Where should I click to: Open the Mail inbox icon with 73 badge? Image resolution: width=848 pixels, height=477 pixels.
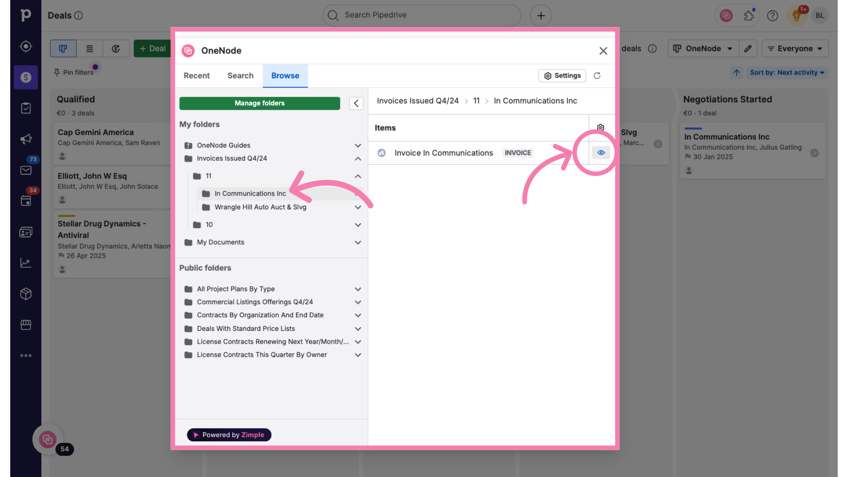point(26,170)
